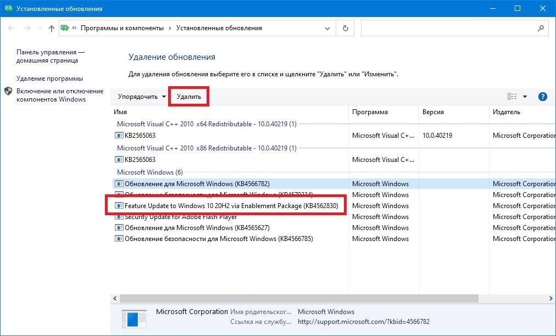Select Security Update for Adobe Flash Player
Screen dimensions: 556x336
click(x=181, y=217)
